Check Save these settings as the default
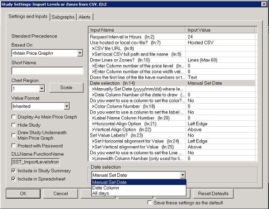 [149, 203]
